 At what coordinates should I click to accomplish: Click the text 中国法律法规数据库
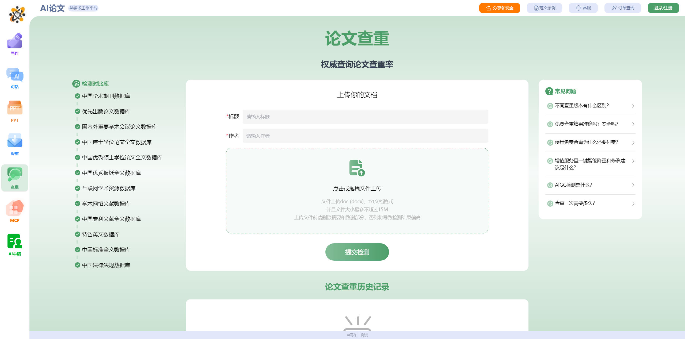pyautogui.click(x=106, y=265)
